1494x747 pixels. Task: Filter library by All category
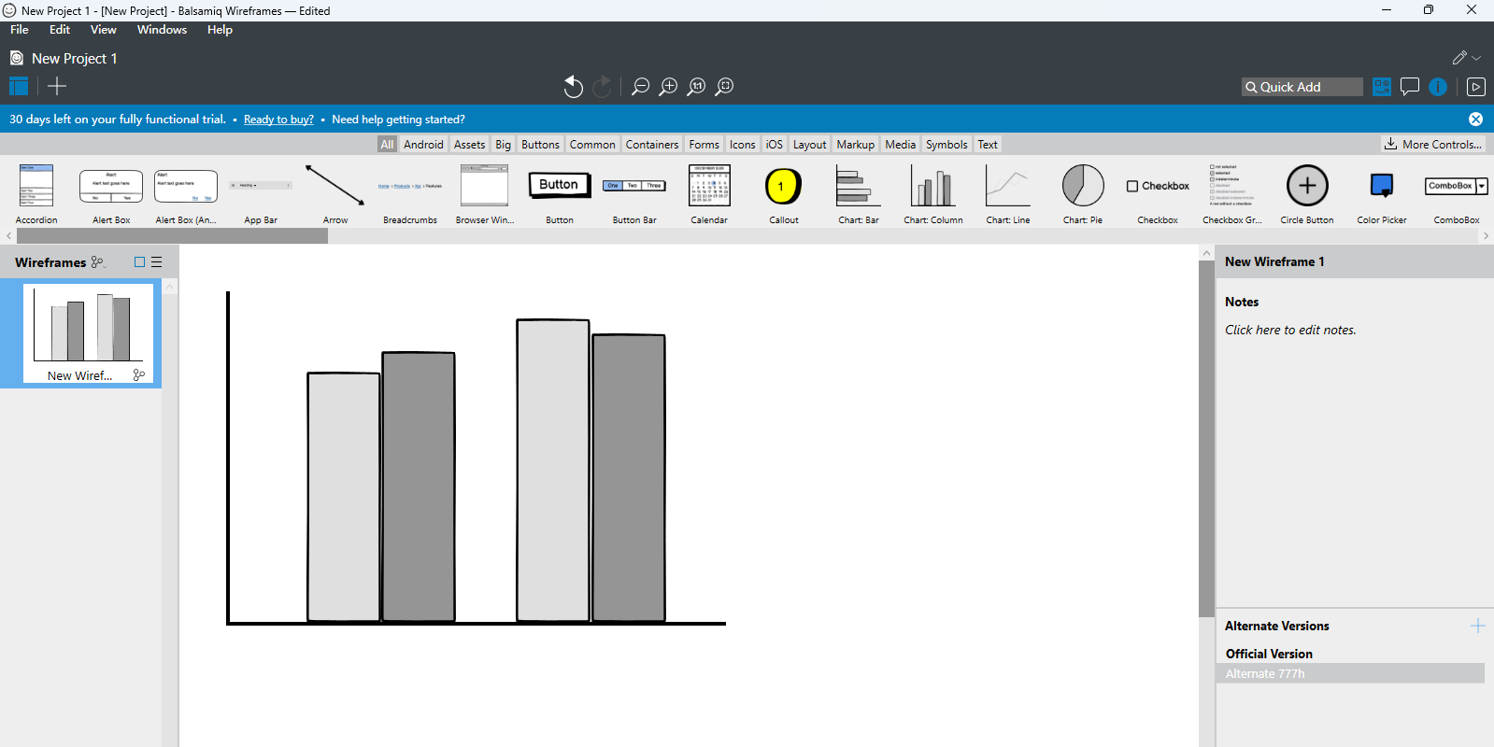(x=387, y=145)
